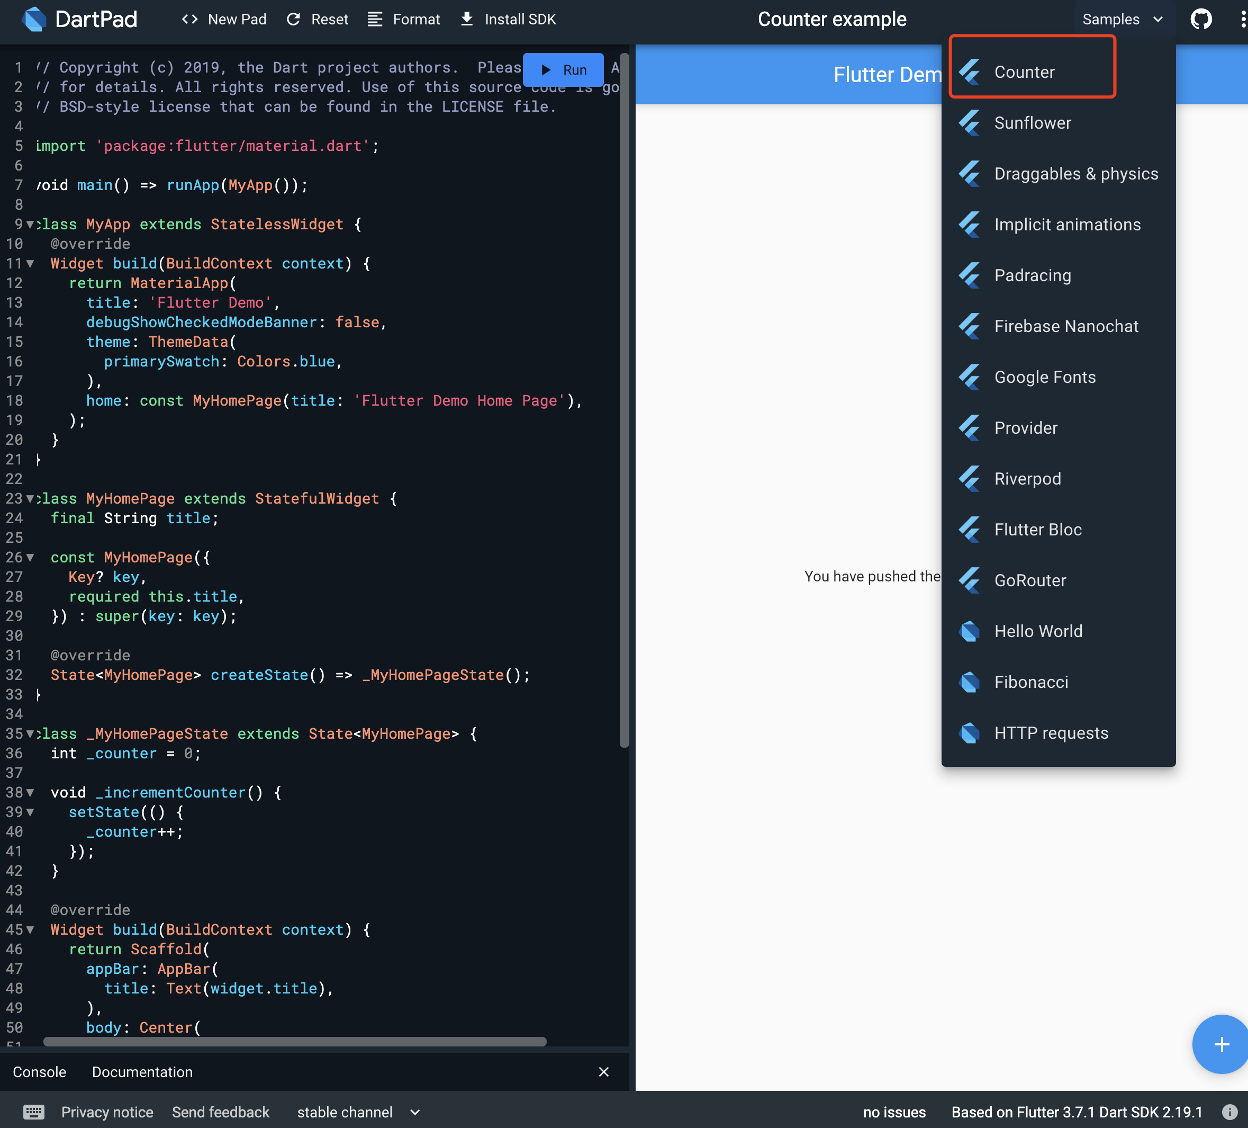Image resolution: width=1248 pixels, height=1128 pixels.
Task: Open the GitHub icon link
Action: pyautogui.click(x=1201, y=19)
